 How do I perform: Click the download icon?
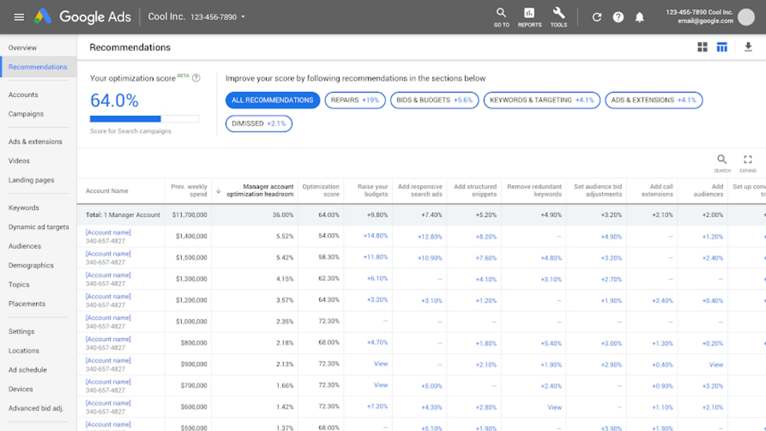[x=748, y=47]
